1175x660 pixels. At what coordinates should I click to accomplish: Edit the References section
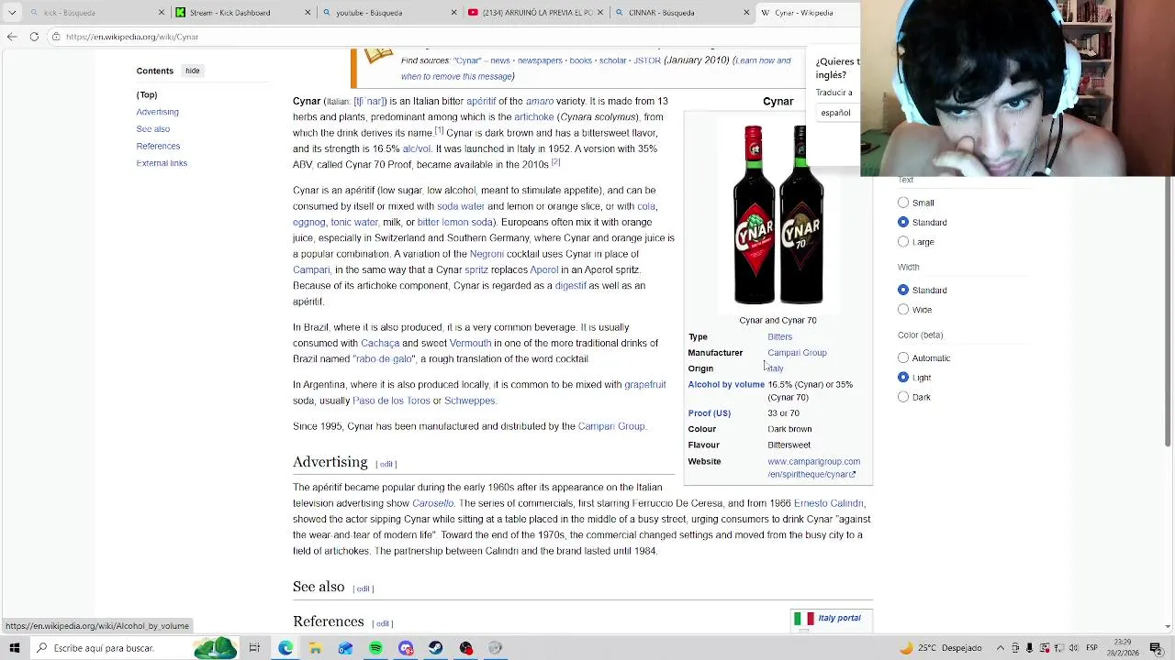pos(383,623)
